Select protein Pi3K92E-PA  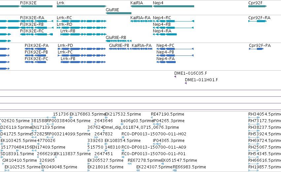point(35,49)
